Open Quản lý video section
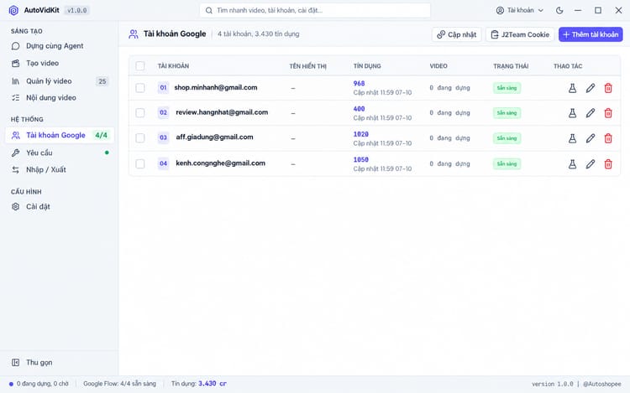 click(x=60, y=81)
